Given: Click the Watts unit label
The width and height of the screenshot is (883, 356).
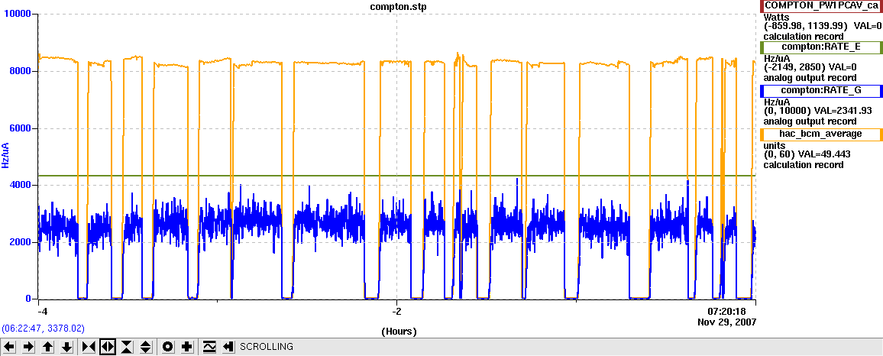Looking at the screenshot, I should pos(776,18).
